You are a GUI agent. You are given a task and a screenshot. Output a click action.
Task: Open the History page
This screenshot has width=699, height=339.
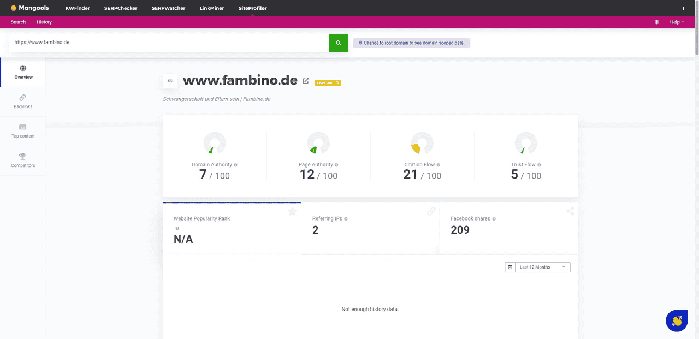point(44,22)
